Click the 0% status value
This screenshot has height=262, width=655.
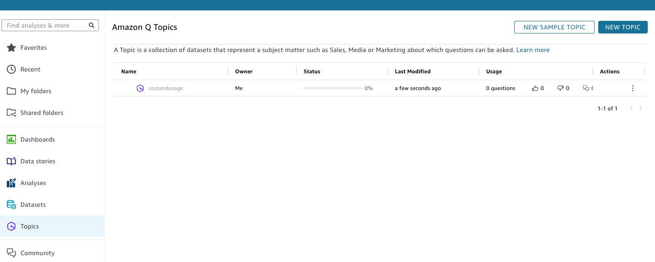click(369, 88)
